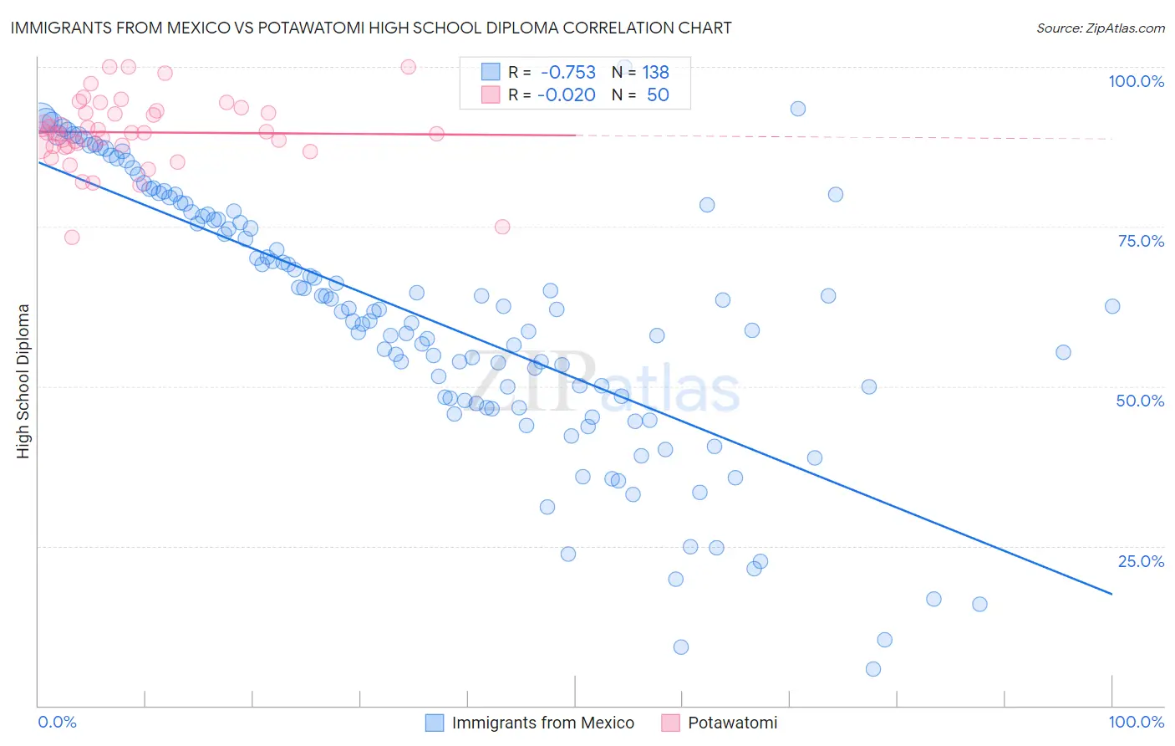1175x746 pixels.
Task: Open the Source: ZipAtlas.com attribution
Action: [x=1100, y=28]
